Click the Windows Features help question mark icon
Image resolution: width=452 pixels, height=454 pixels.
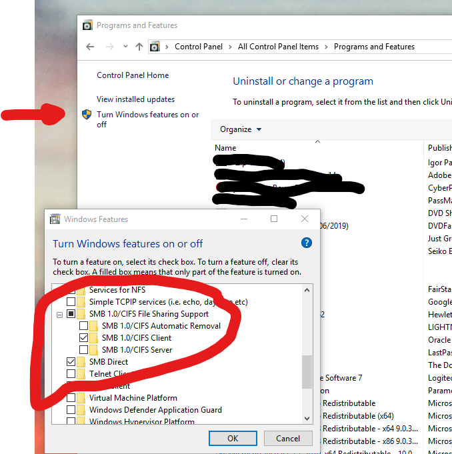pyautogui.click(x=307, y=243)
